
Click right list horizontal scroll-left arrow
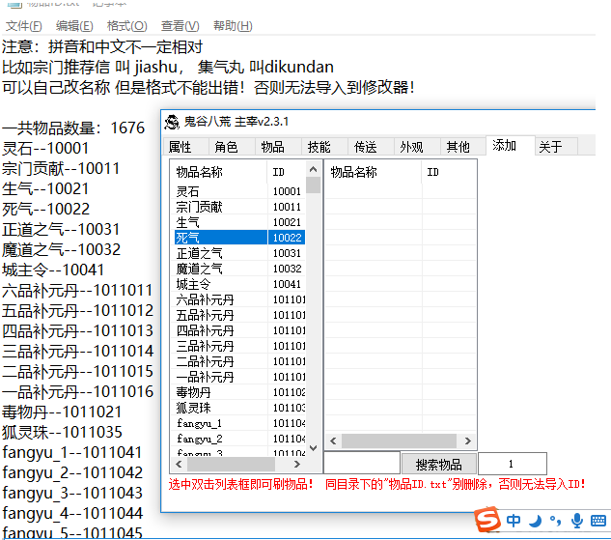point(333,441)
